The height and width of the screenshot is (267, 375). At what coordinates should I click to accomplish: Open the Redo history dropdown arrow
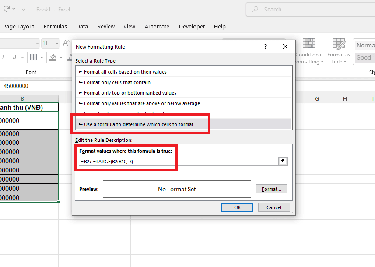click(14, 9)
